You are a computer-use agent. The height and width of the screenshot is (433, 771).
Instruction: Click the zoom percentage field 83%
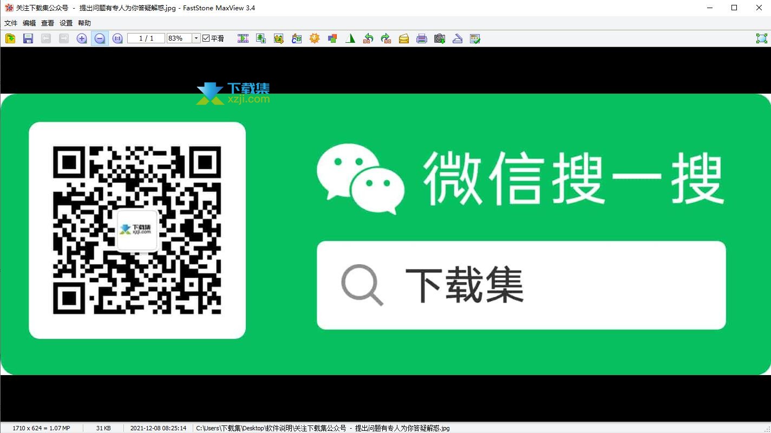(179, 38)
